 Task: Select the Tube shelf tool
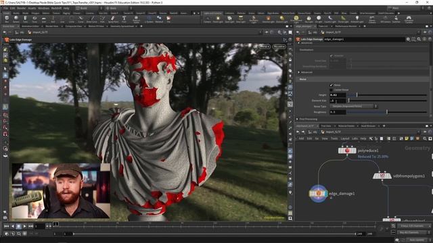point(25,20)
